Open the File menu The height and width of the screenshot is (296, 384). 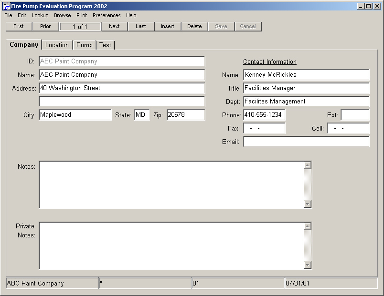click(x=8, y=15)
